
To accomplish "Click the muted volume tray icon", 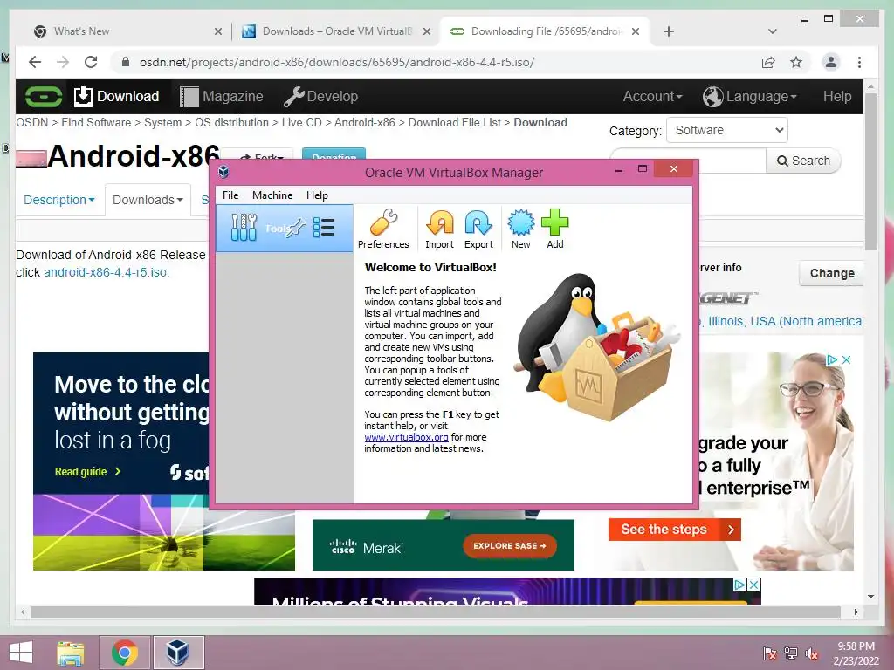I will coord(811,654).
